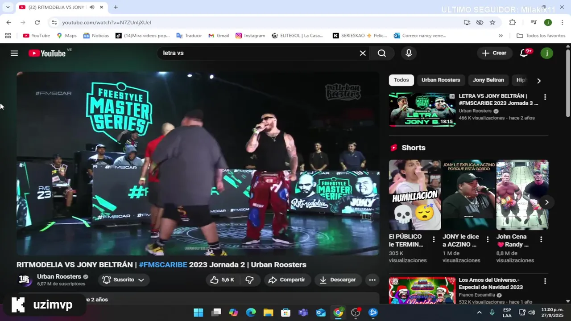Open Especial de Navidad video thumbnail
The image size is (571, 321).
(x=422, y=291)
